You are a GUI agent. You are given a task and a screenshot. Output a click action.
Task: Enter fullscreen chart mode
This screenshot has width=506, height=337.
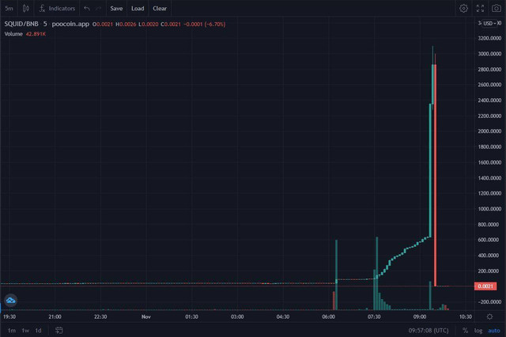tap(480, 8)
